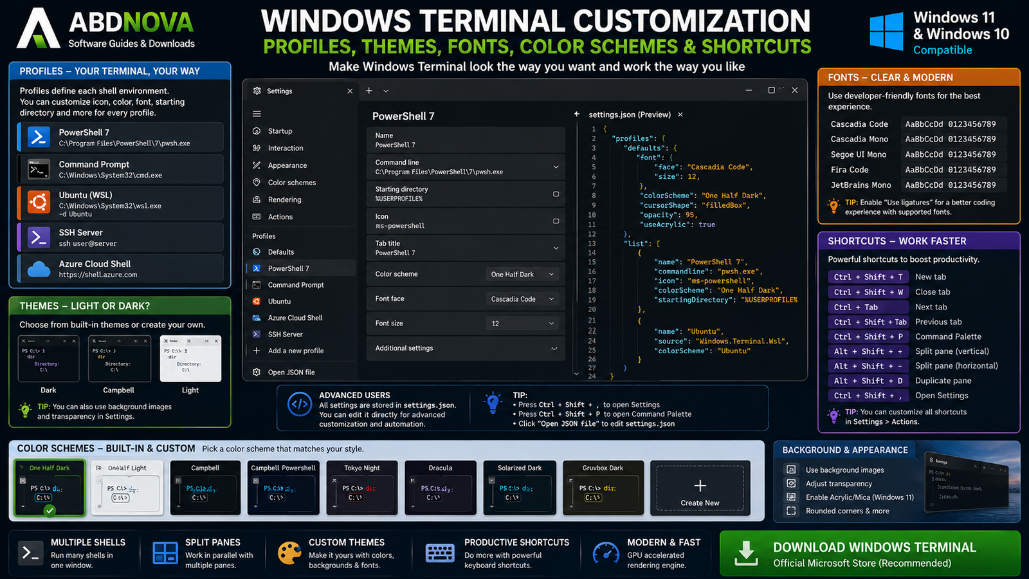Viewport: 1029px width, 579px height.
Task: Select the Campbell theme thumbnail
Action: point(119,359)
